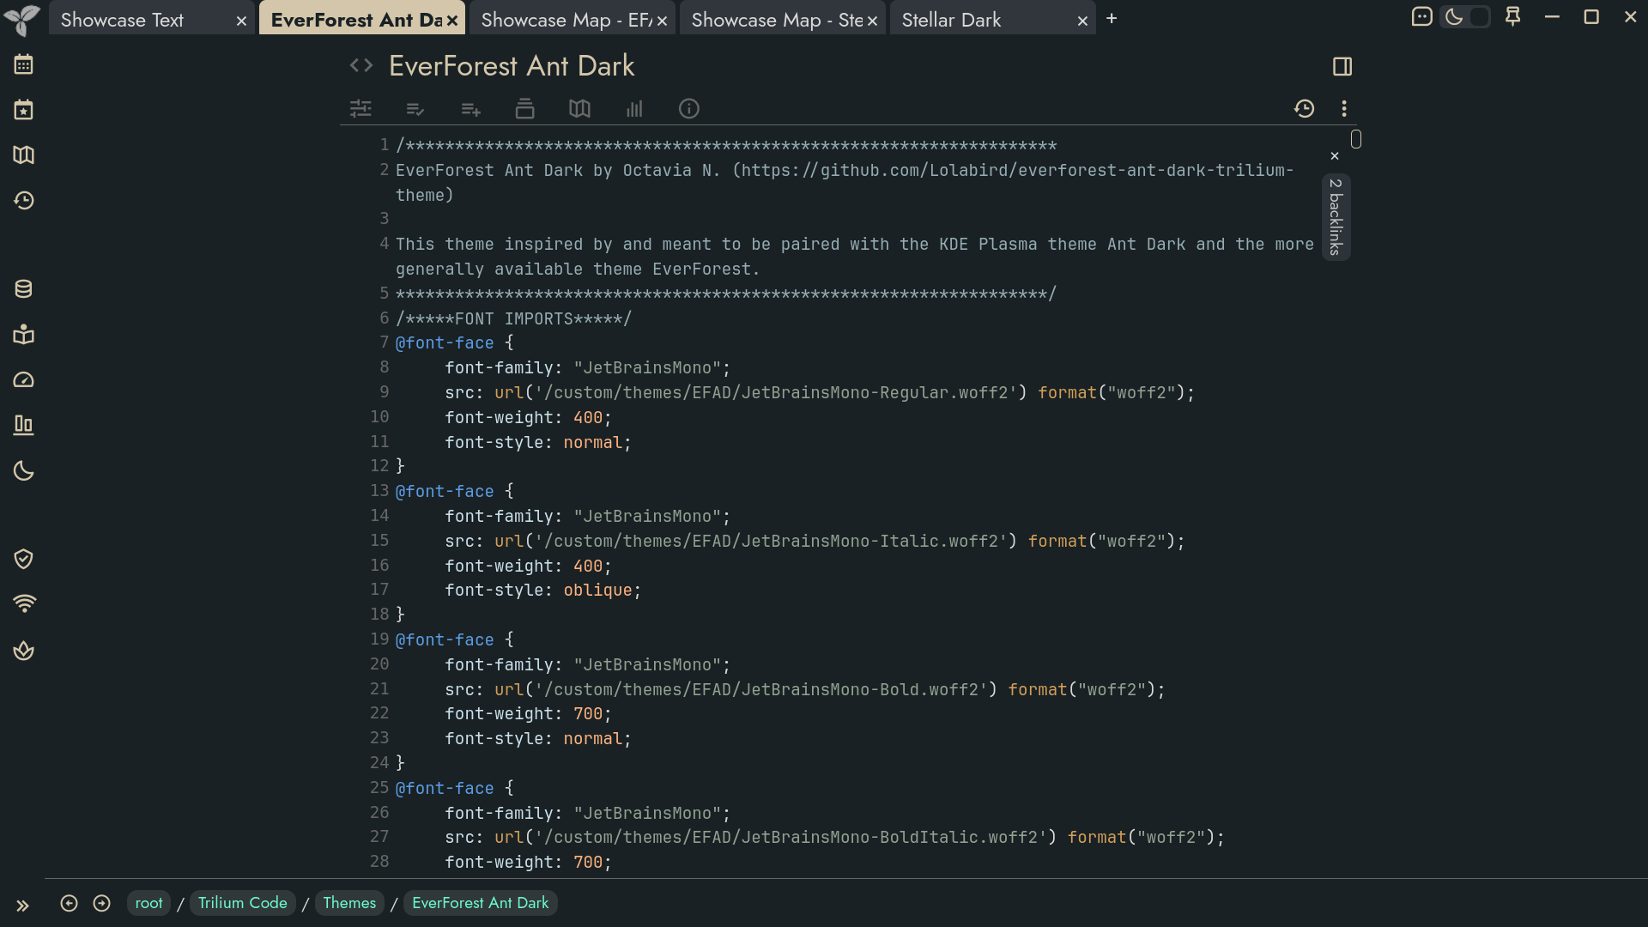Open the dashboard gauge sidebar icon
Viewport: 1648px width, 927px height.
23,380
